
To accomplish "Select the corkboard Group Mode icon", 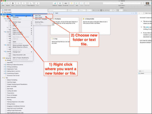I will click(x=147, y=3).
